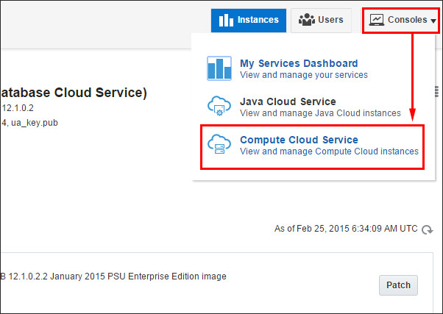Select My Services Dashboard menu entry
443x314 pixels.
pyautogui.click(x=299, y=63)
